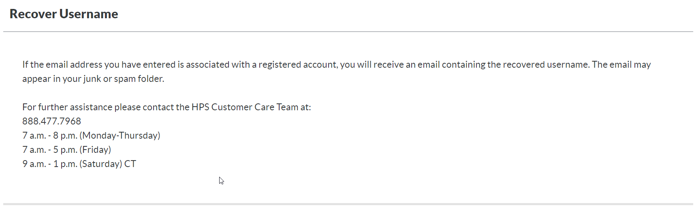This screenshot has height=210, width=694.
Task: Click the CT timezone label
Action: coord(130,164)
